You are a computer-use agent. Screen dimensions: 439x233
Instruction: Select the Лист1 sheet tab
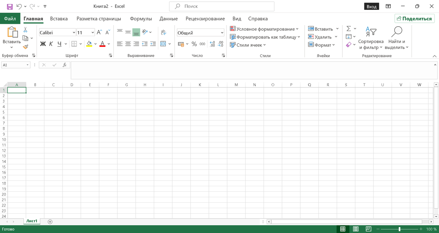pyautogui.click(x=32, y=221)
